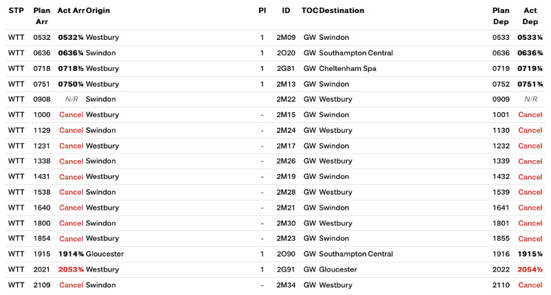Open late-running train 2G91
Viewport: 551px width, 295px height.
pos(286,270)
